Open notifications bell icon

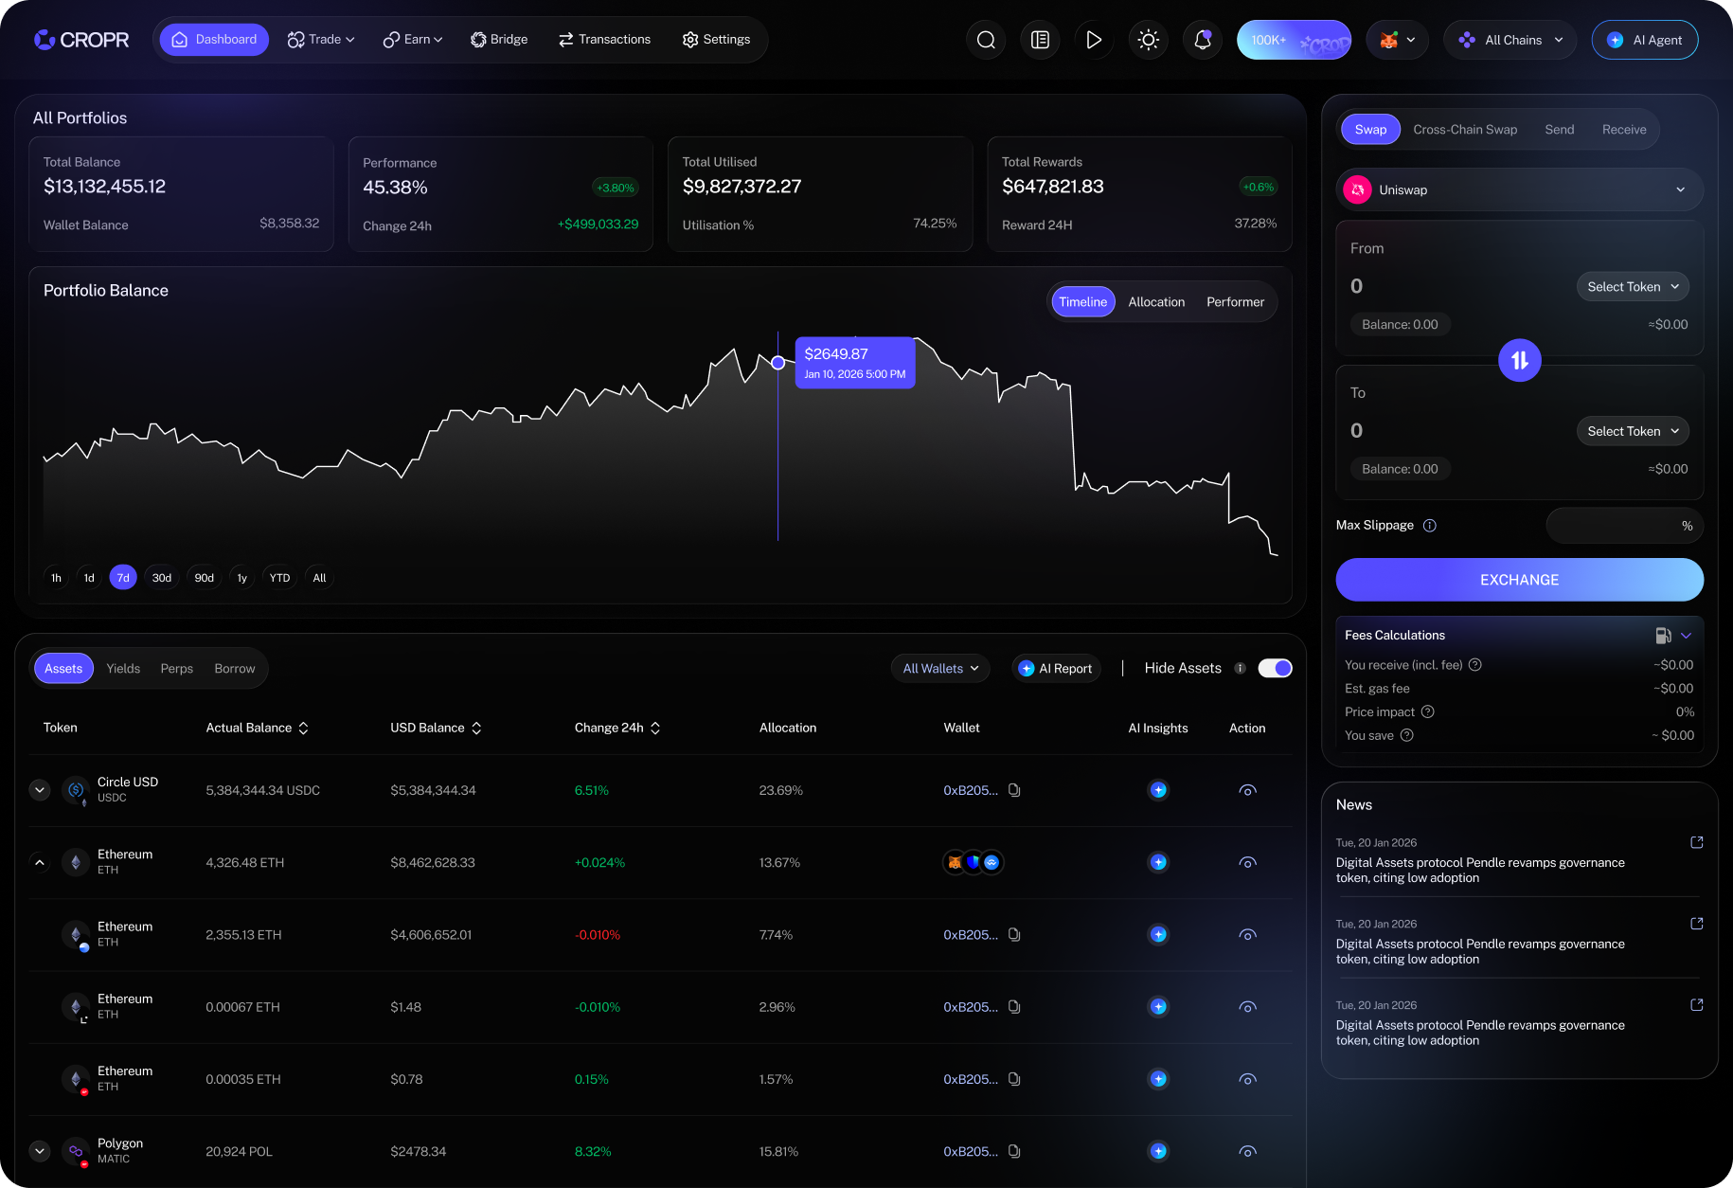(1203, 40)
